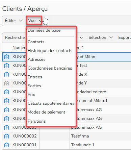Select the 'of Milan' name cell in highlighted row
131x150 pixels.
coord(104,57)
